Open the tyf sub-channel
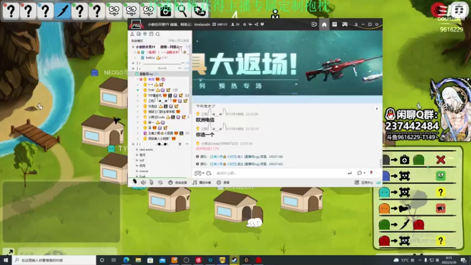Screen dimensions: 471x265 point(142,160)
